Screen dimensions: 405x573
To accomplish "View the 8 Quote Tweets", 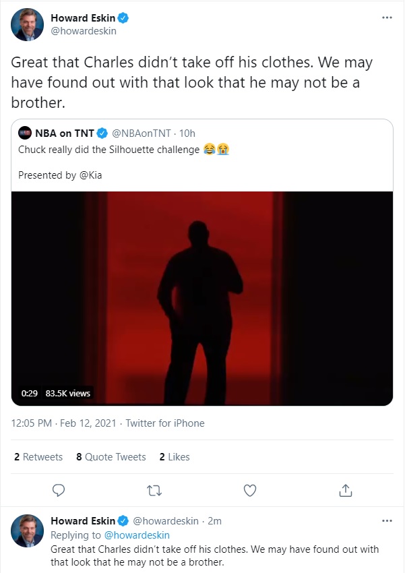I will (x=111, y=457).
